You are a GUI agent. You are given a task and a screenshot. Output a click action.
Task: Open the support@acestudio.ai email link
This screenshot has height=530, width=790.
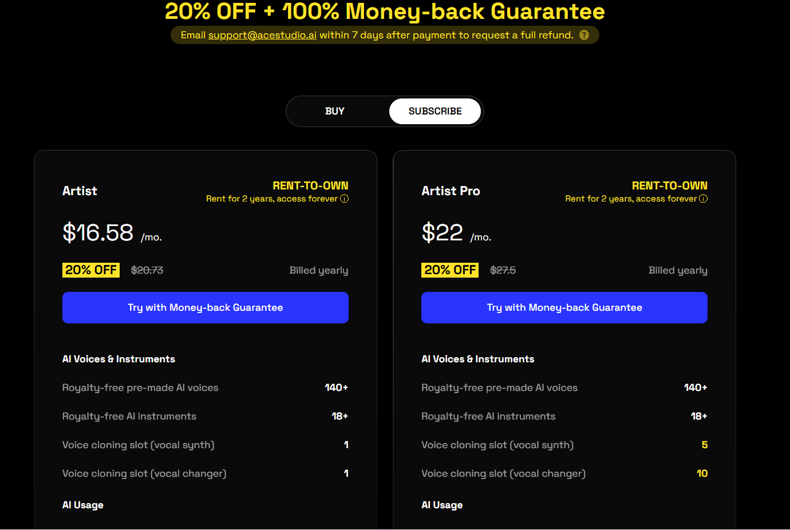(262, 35)
